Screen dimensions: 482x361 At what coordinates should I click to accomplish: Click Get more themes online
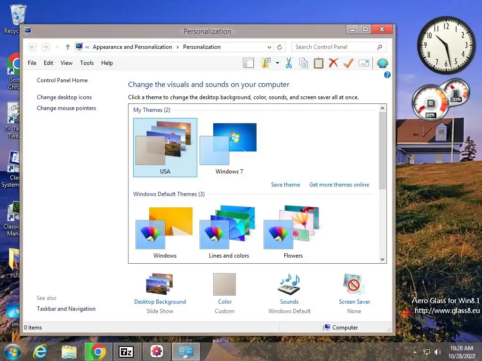(x=339, y=185)
